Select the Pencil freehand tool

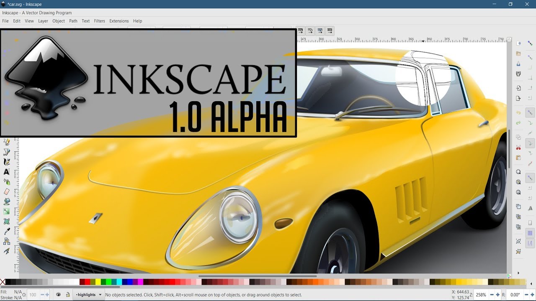[7, 142]
